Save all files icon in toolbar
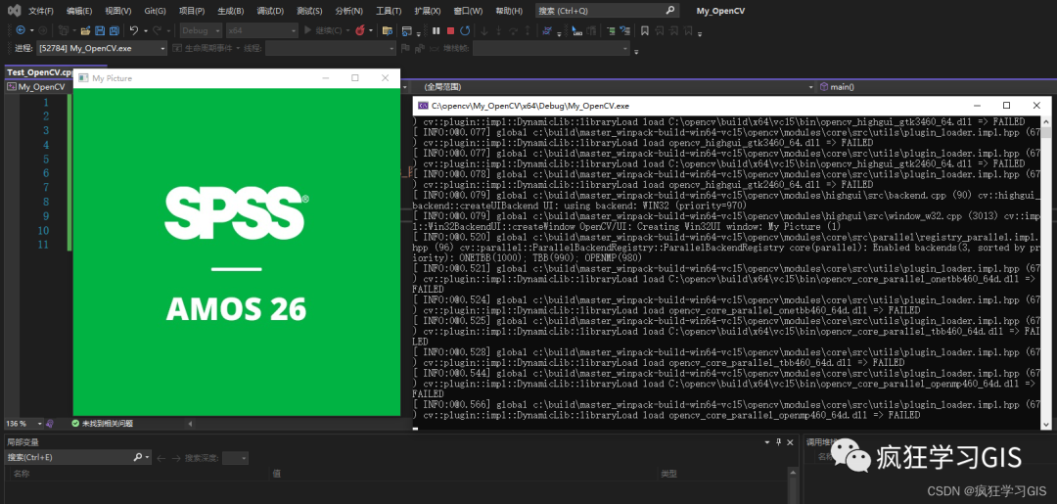Viewport: 1057px width, 504px height. coord(114,30)
